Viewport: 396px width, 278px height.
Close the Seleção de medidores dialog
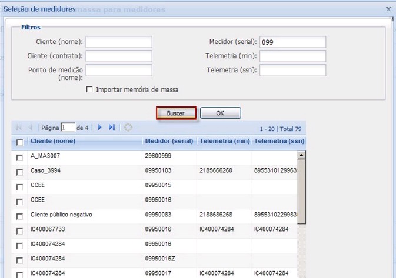(x=388, y=9)
